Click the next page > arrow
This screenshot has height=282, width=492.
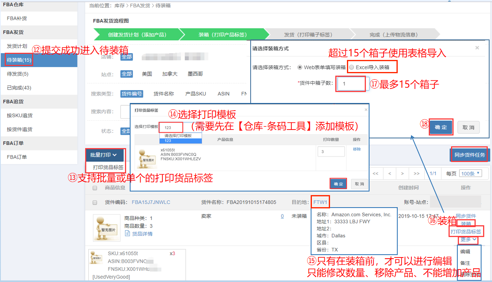(403, 174)
